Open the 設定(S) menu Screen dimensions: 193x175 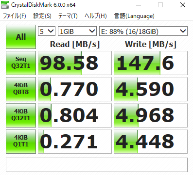(x=42, y=16)
